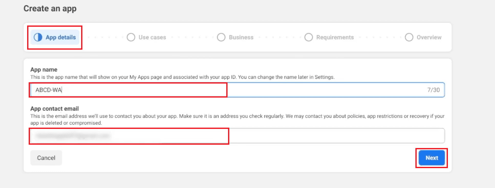Go to the Business step
Image resolution: width=495 pixels, height=188 pixels.
click(x=235, y=37)
